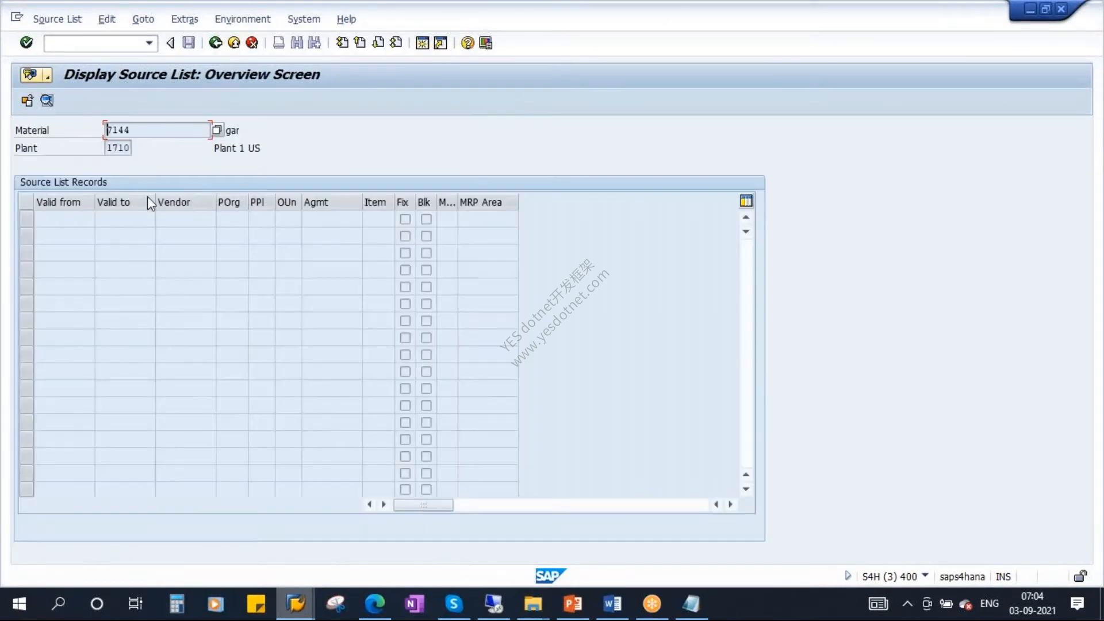Screen dimensions: 1104x621
Task: Tick the Fix checkbox in third row
Action: point(405,253)
